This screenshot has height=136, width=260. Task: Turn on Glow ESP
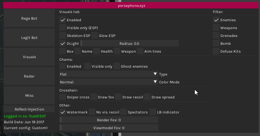click(95, 36)
